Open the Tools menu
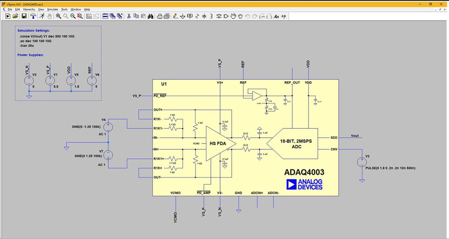449x239 pixels. (64, 9)
